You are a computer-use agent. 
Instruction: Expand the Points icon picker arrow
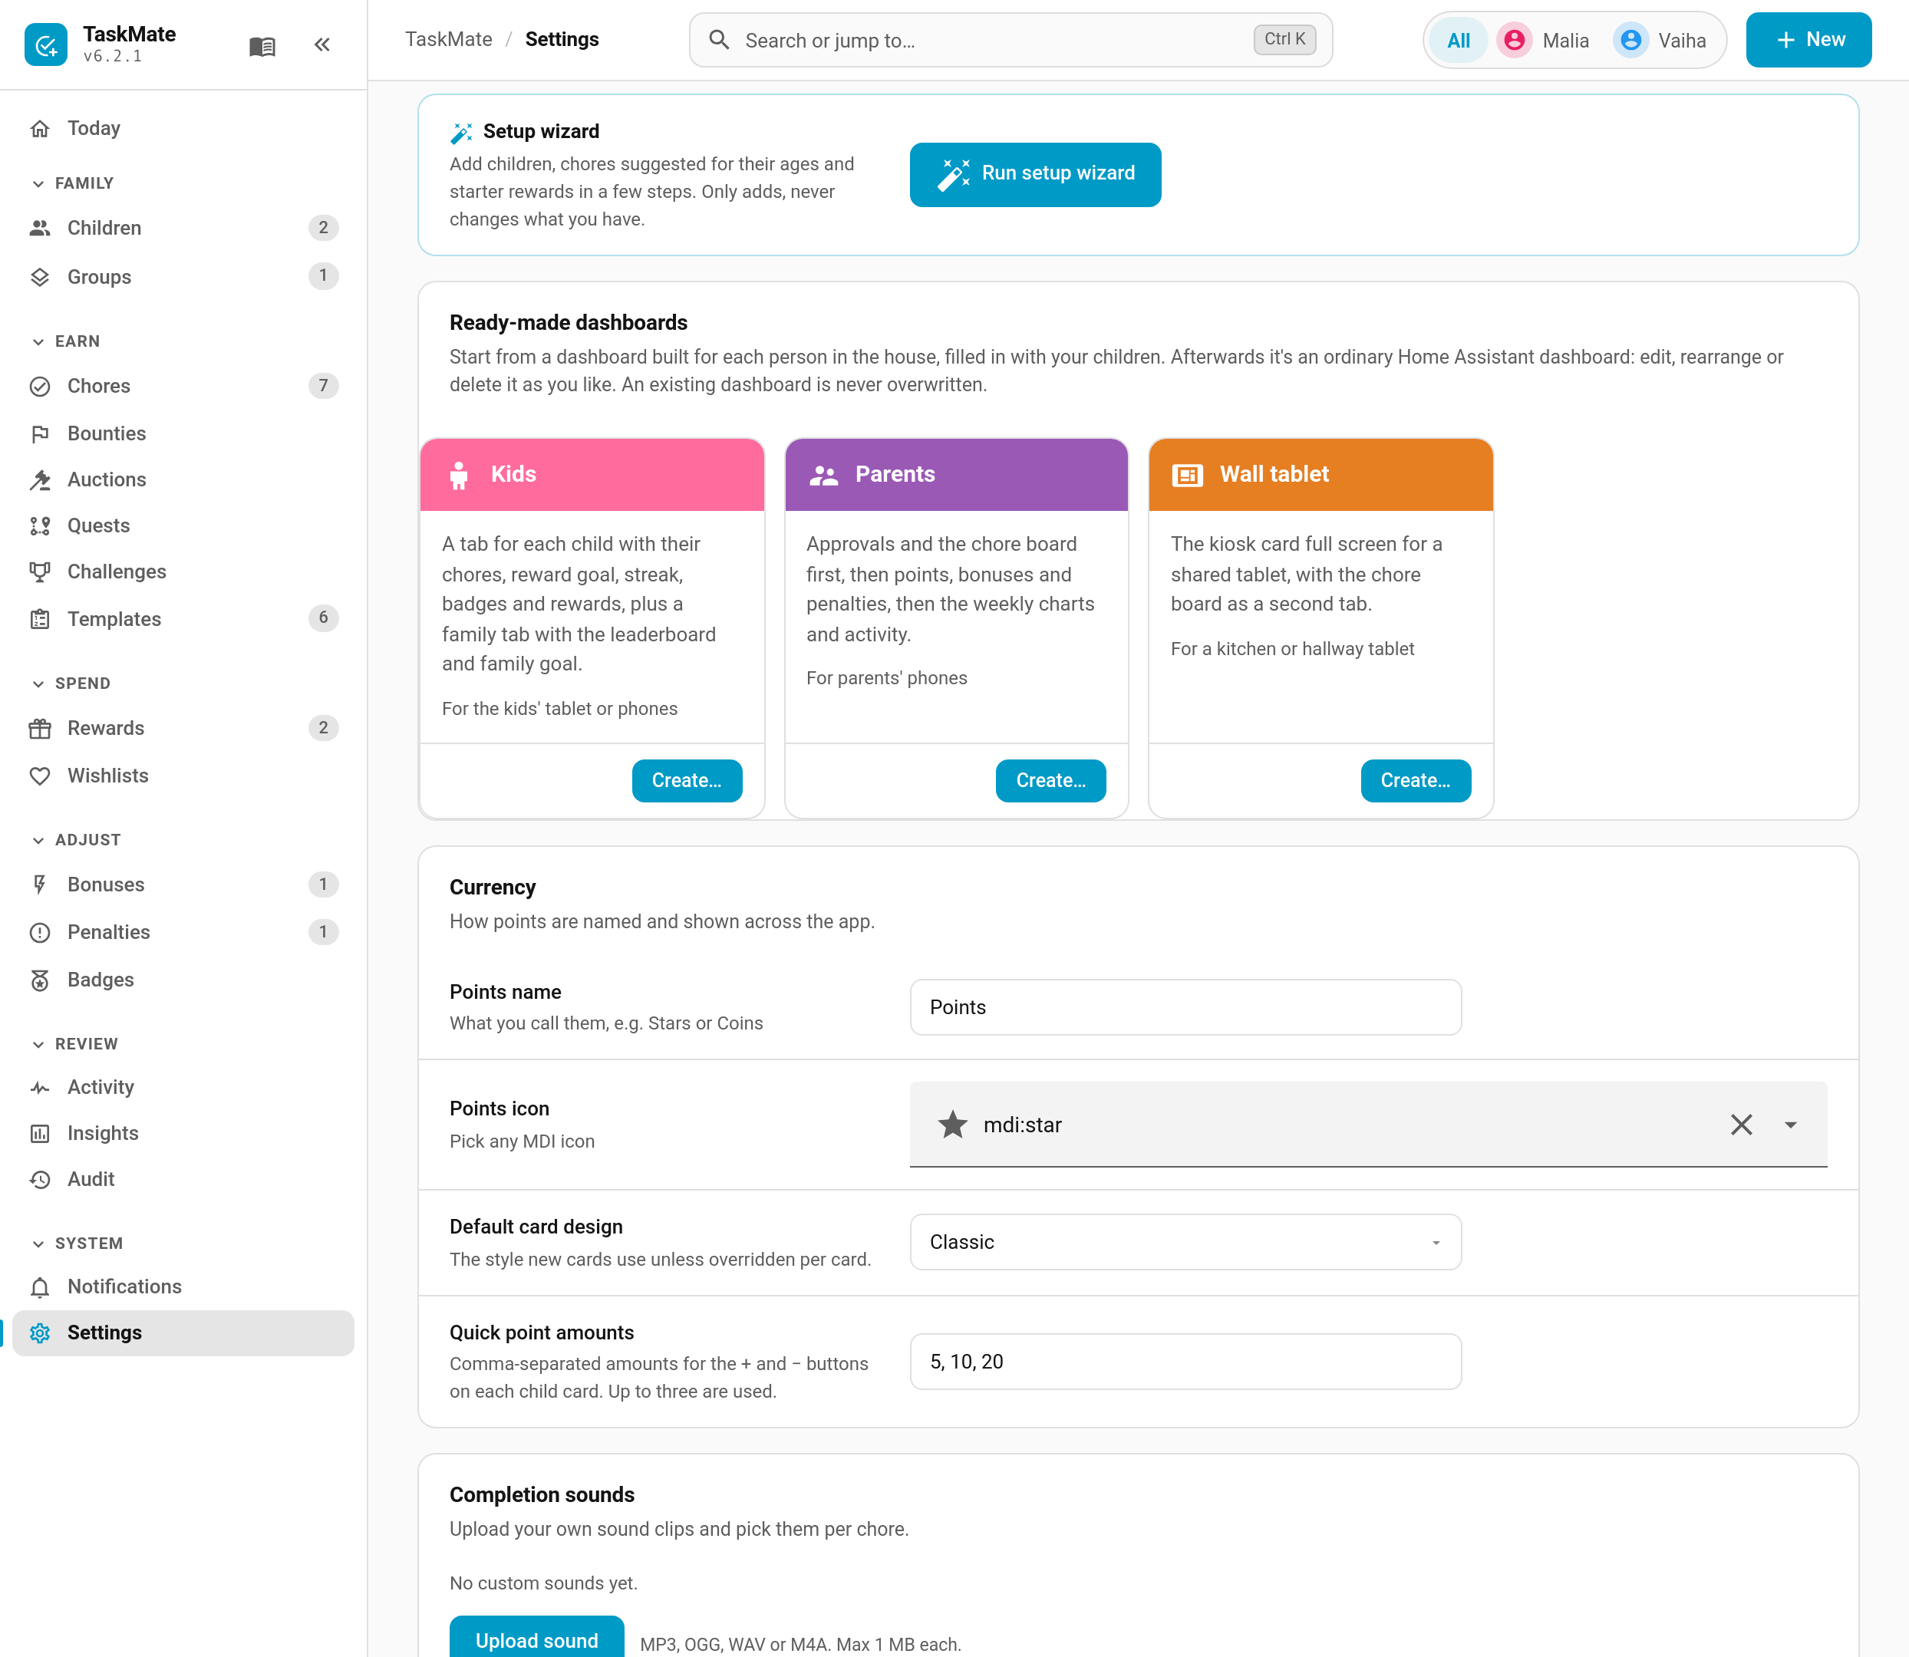1791,1125
